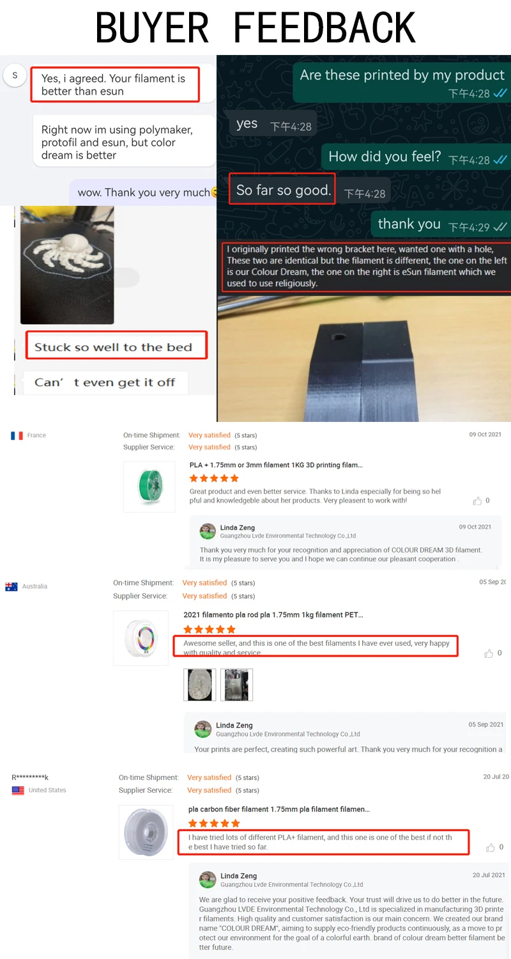This screenshot has width=511, height=959.
Task: Click Linda Zeng's avatar in 20 Jul reply
Action: (208, 880)
